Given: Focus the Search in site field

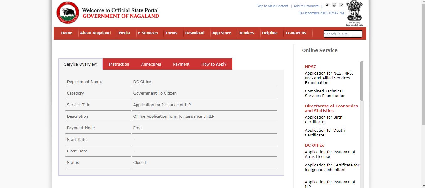Looking at the screenshot, I should [x=343, y=34].
